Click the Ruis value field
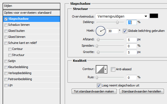 132,78
